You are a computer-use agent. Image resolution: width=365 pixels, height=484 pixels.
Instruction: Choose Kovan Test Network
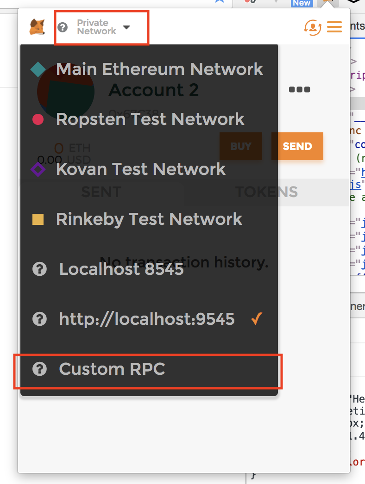click(x=141, y=169)
